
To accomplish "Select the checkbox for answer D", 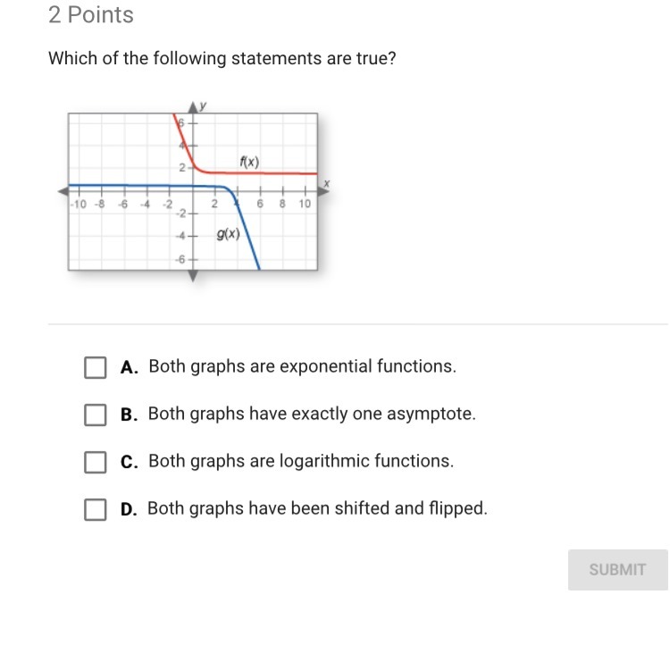I will (x=96, y=509).
